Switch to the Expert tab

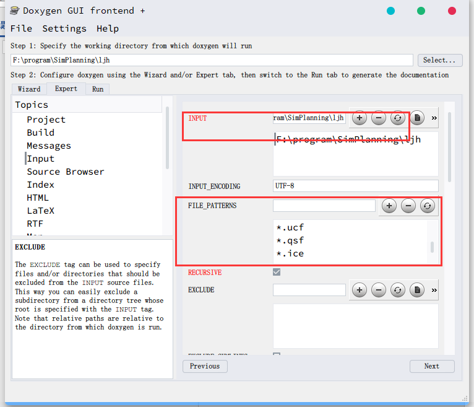pos(66,89)
